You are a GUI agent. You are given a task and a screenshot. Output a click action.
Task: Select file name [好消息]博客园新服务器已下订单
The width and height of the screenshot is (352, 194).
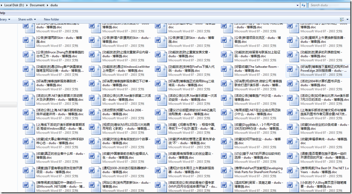click(126, 83)
